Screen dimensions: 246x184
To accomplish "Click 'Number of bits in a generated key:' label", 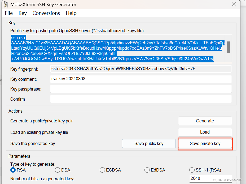I will tap(42, 179).
